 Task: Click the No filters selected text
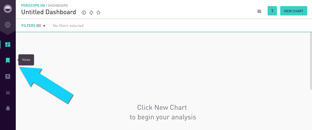point(68,26)
